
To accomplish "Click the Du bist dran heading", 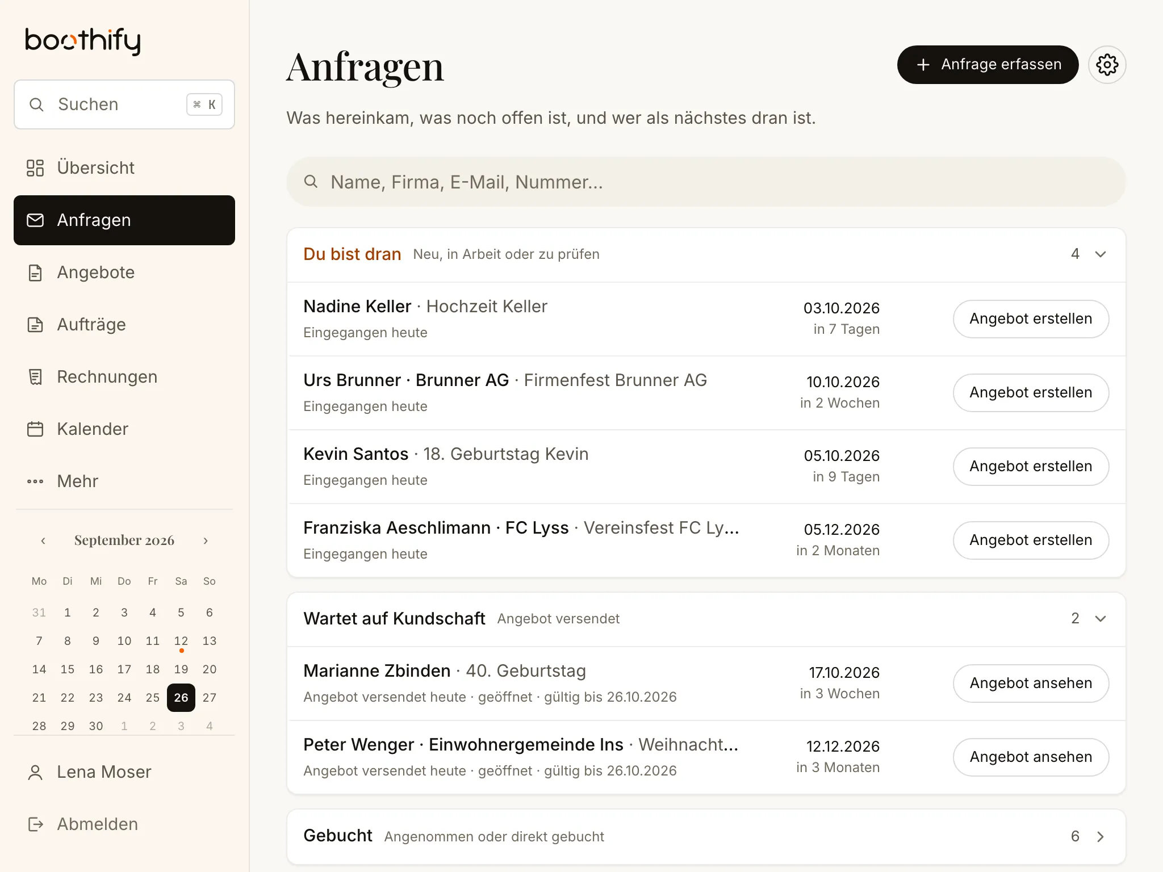I will coord(352,254).
